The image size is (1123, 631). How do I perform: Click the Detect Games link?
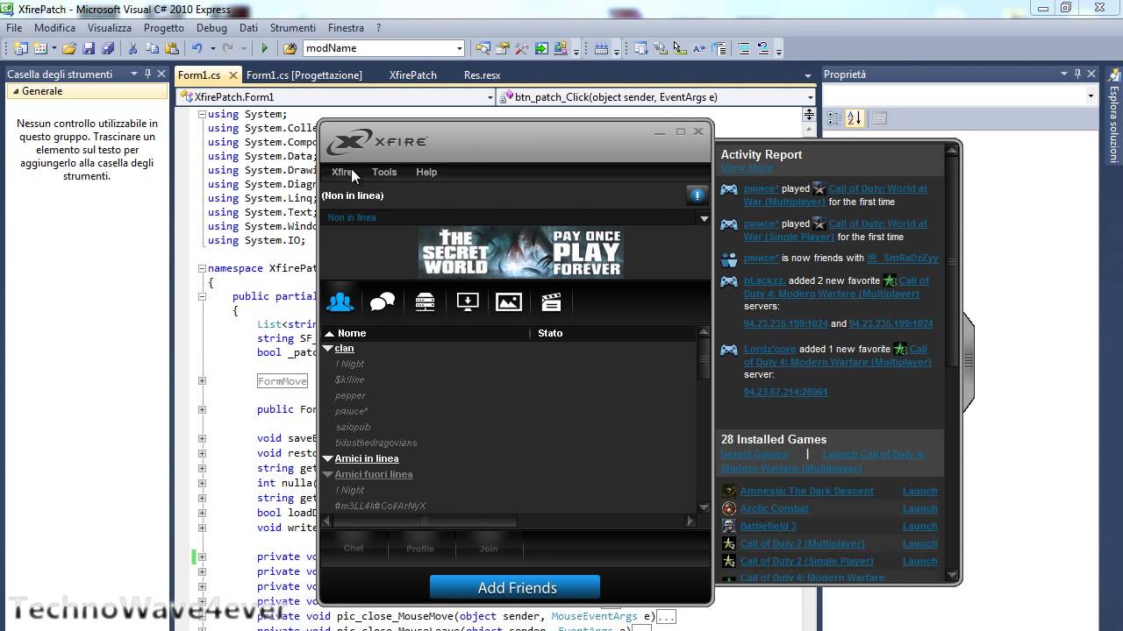755,454
